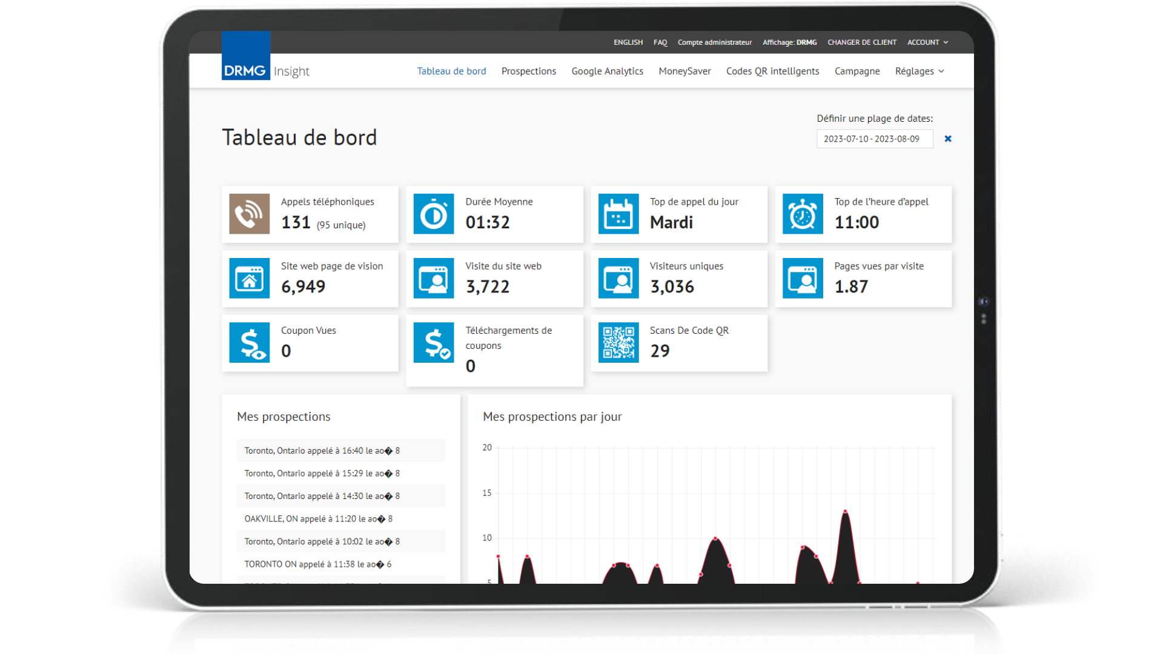Click the Tableau de bord page heading
Viewport: 1163px width, 654px height.
pos(299,137)
